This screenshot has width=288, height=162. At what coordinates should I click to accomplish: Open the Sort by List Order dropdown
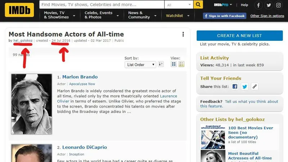(140, 65)
